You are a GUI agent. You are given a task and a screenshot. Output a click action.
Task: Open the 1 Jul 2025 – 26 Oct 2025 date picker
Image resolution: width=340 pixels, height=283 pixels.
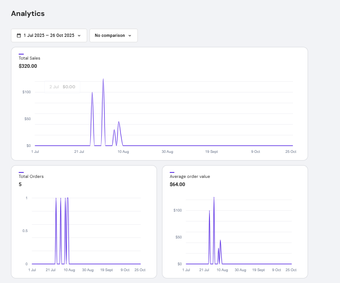pyautogui.click(x=49, y=35)
